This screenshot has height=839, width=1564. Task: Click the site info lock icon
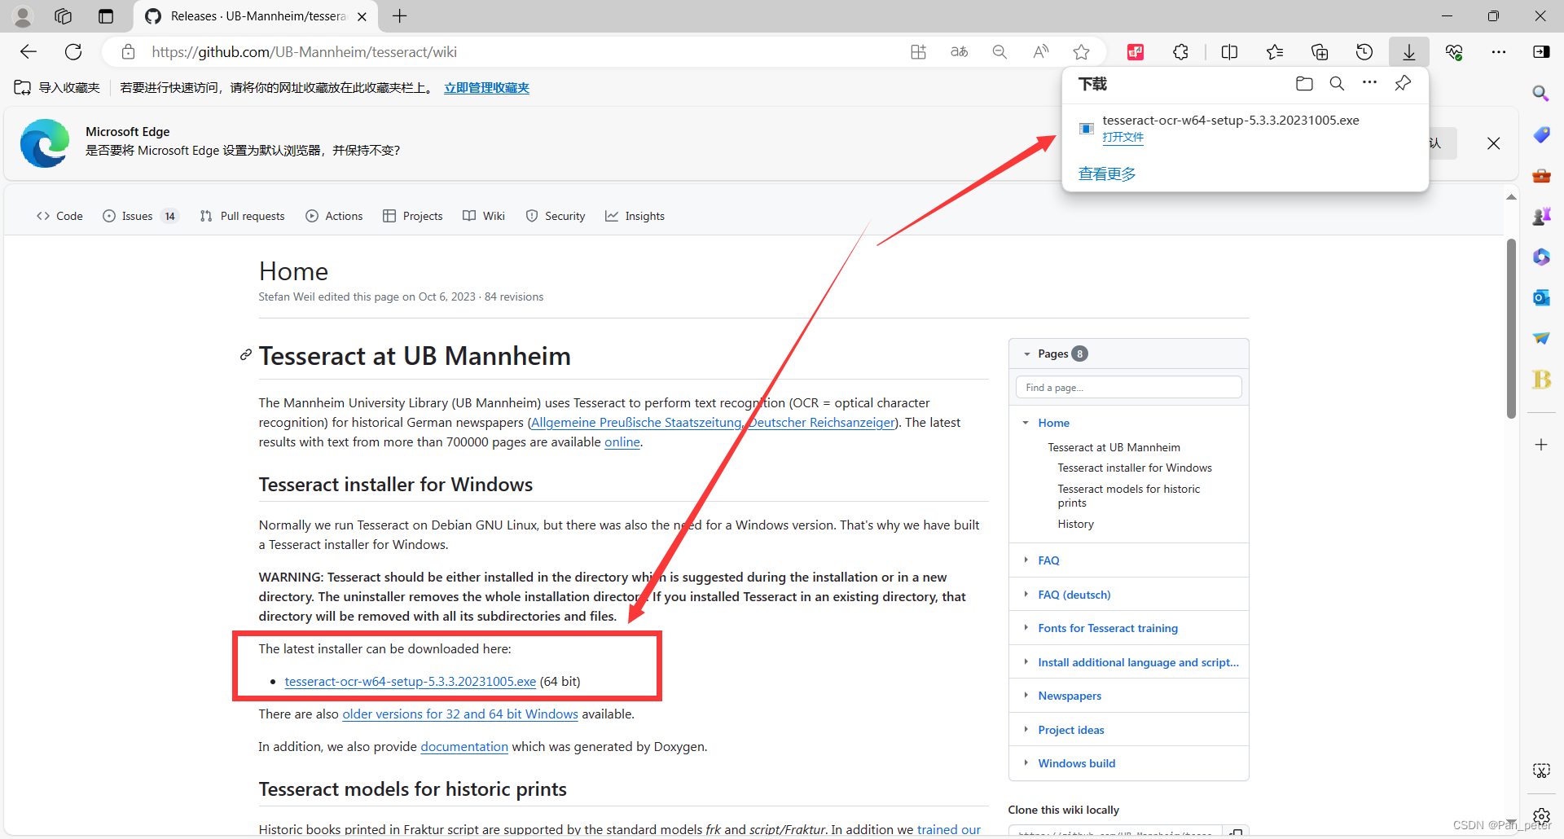click(128, 52)
